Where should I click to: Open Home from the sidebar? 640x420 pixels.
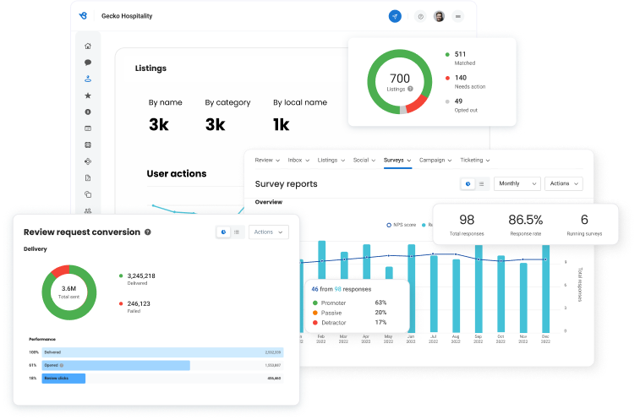pyautogui.click(x=88, y=46)
